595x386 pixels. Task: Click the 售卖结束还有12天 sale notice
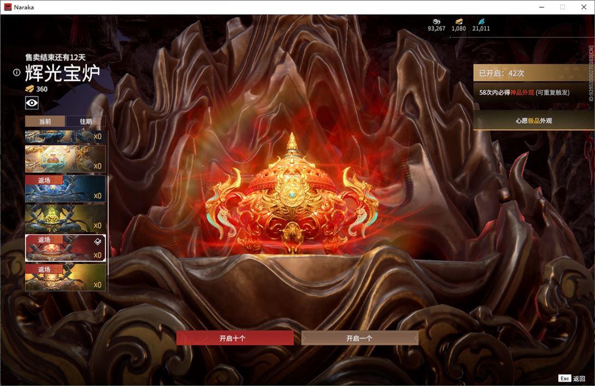pos(55,57)
